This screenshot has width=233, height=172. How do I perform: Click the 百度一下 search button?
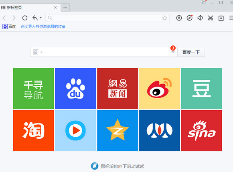tap(191, 52)
